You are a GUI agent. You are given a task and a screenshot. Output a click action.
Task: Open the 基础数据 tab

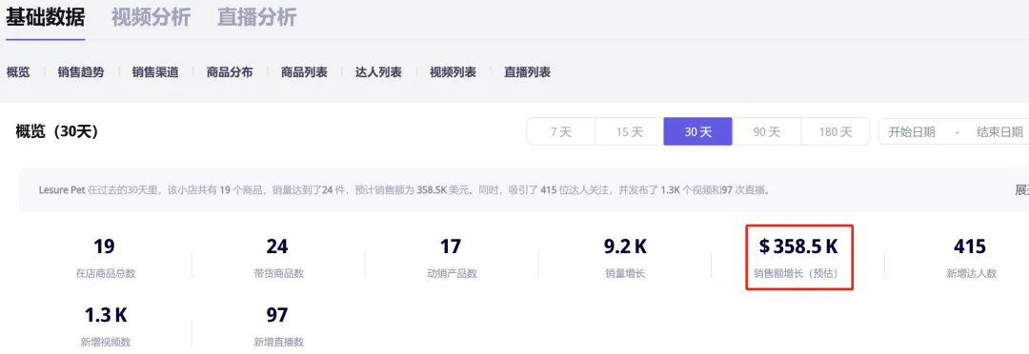point(46,17)
